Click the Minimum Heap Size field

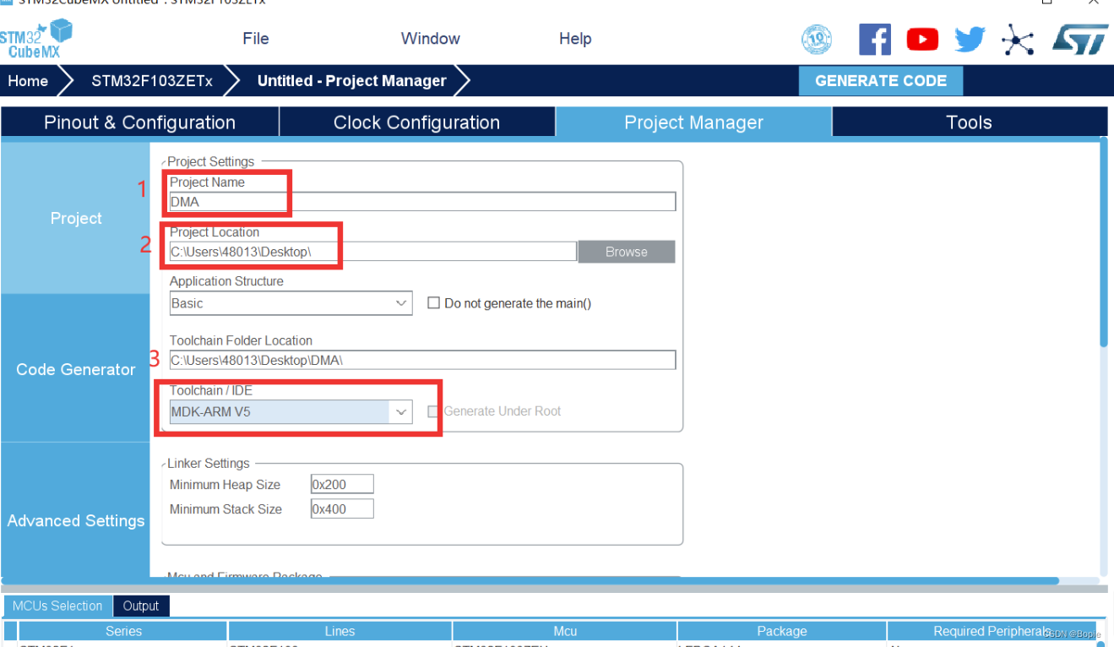point(342,485)
